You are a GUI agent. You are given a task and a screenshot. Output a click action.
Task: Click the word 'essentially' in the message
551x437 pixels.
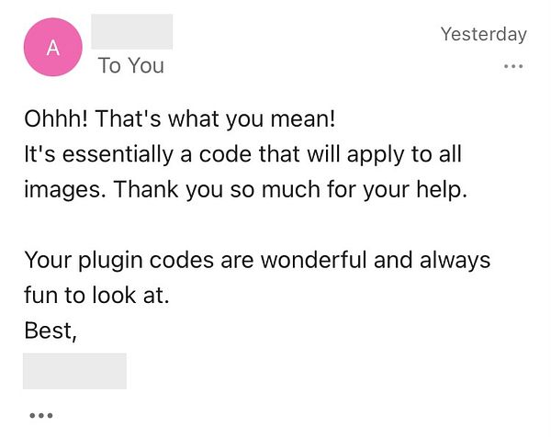pyautogui.click(x=118, y=154)
